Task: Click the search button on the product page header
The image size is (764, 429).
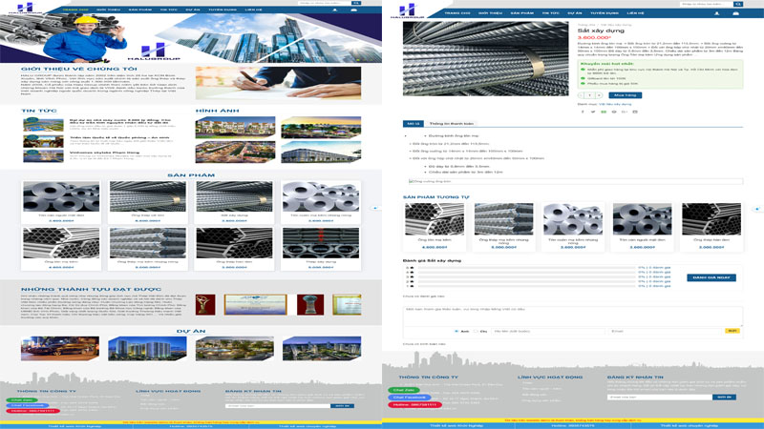Action: tap(738, 4)
